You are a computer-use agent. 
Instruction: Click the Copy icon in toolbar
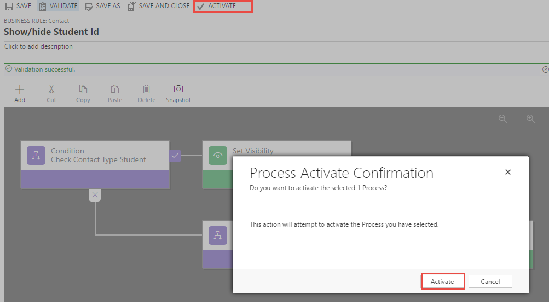coord(83,90)
